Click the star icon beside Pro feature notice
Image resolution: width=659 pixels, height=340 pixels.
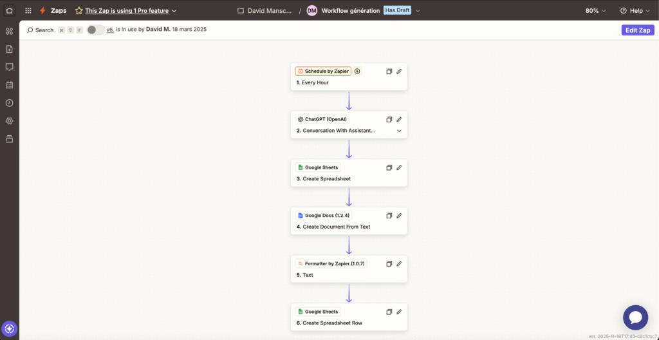(79, 11)
